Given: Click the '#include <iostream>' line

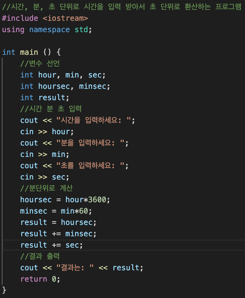Looking at the screenshot, I should 45,18.
